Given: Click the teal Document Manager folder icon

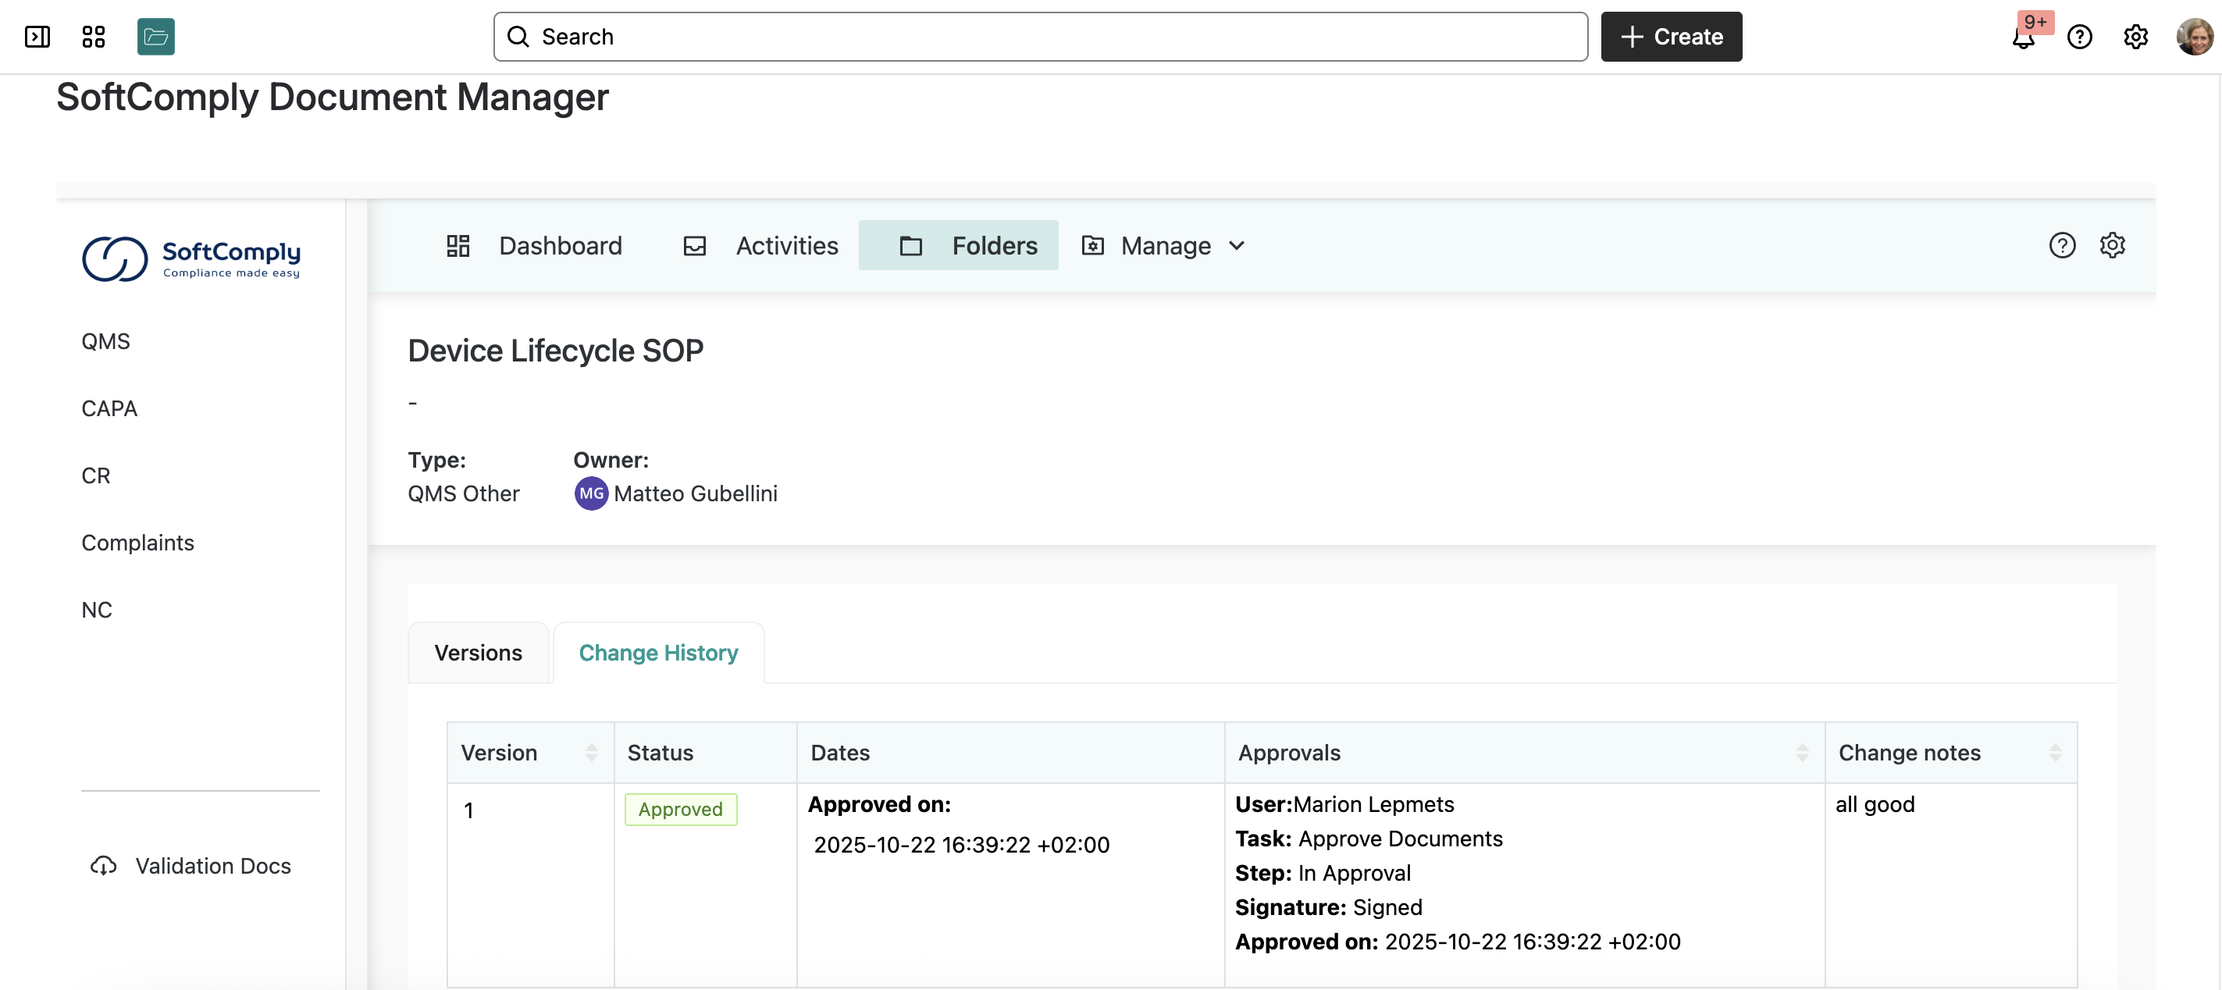Looking at the screenshot, I should pyautogui.click(x=155, y=36).
